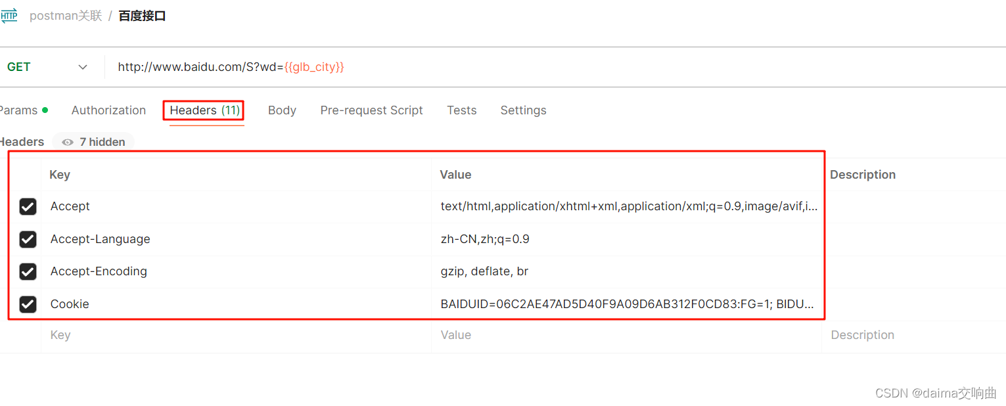This screenshot has width=1006, height=406.
Task: Select the 百度接口 request title
Action: click(142, 15)
